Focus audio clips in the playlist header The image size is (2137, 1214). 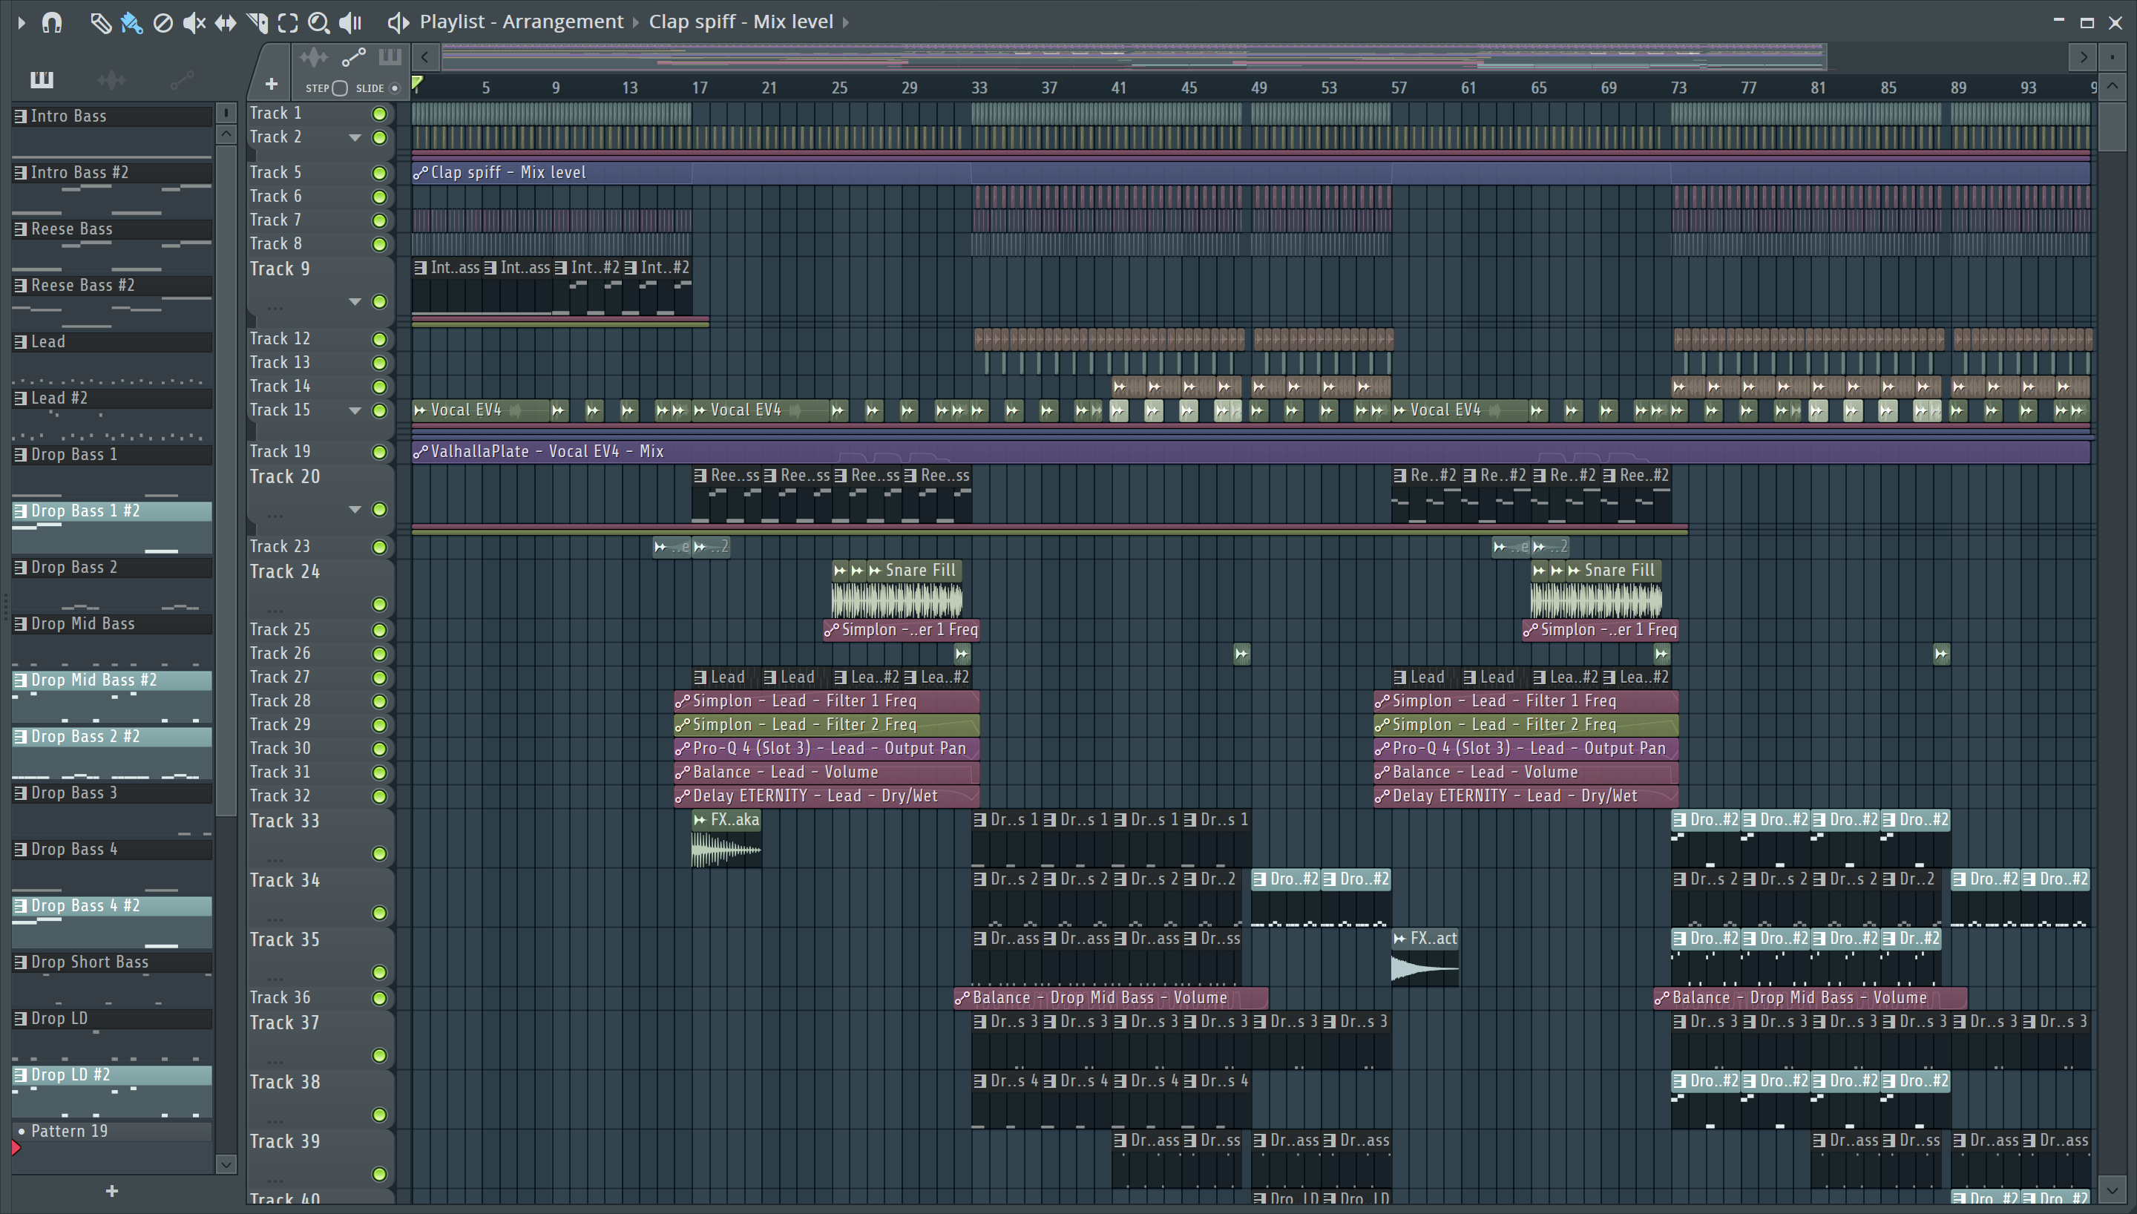pos(314,58)
